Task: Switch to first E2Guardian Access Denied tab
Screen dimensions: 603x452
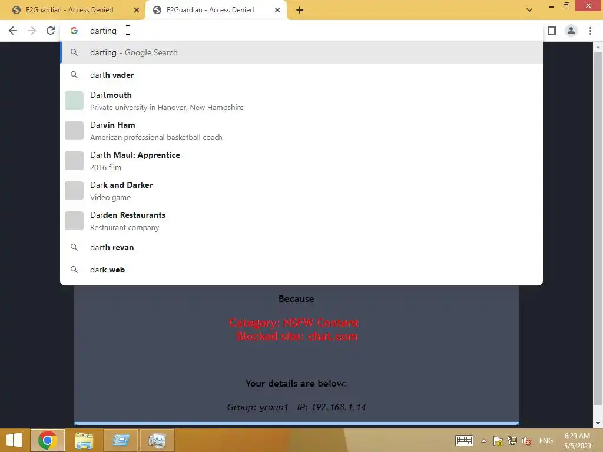Action: click(69, 10)
